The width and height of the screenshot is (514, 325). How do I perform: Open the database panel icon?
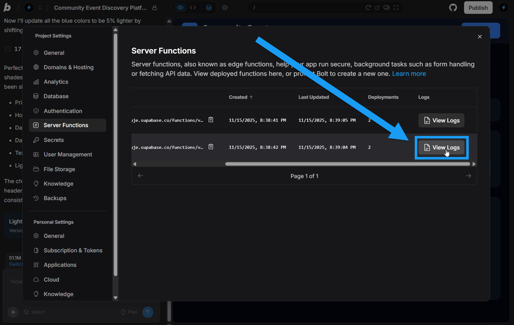tap(209, 8)
